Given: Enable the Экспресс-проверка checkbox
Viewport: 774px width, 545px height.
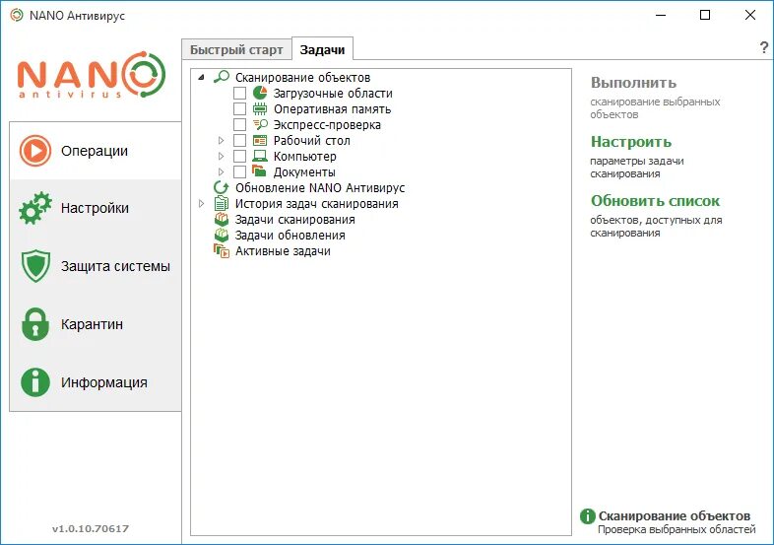Looking at the screenshot, I should (x=239, y=124).
